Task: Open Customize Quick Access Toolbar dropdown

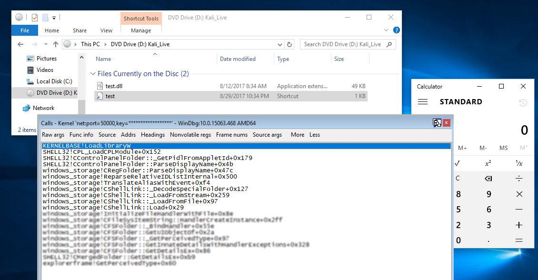Action: pos(54,18)
